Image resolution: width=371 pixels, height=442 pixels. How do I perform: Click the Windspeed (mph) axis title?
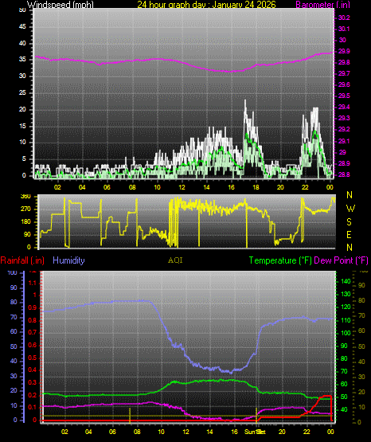coord(61,4)
